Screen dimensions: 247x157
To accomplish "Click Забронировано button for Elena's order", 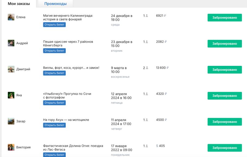I will [x=224, y=18].
